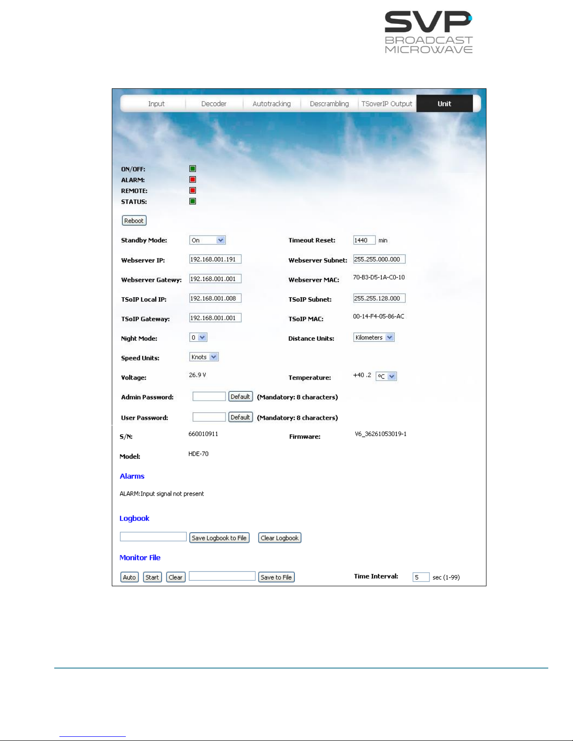Click the TSoIP Subnet field
Screen dimensions: 573x741
(x=379, y=298)
